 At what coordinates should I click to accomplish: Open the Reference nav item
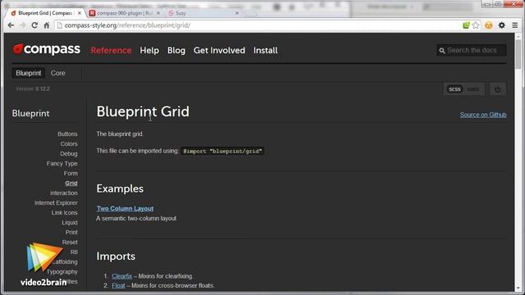click(112, 51)
